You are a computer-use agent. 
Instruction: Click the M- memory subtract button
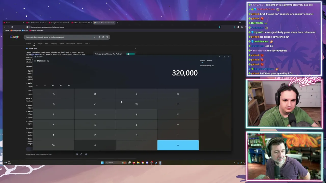coord(61,85)
